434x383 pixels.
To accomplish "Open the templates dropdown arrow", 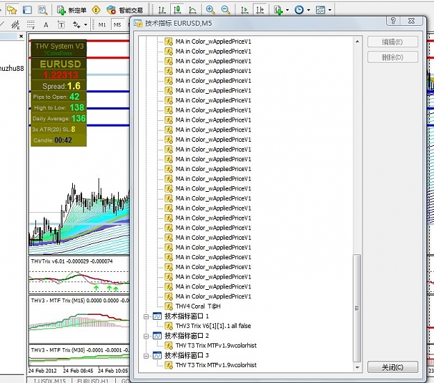I will coord(330,10).
